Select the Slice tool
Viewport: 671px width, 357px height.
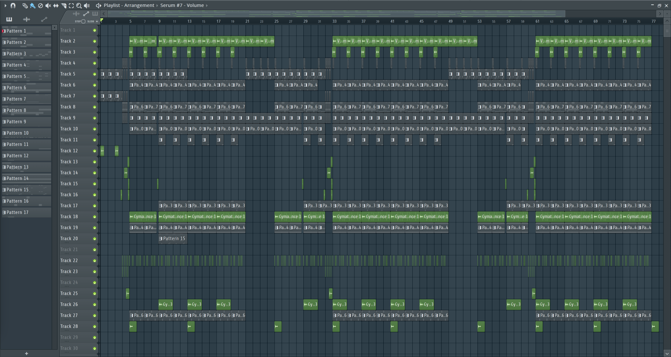(63, 5)
